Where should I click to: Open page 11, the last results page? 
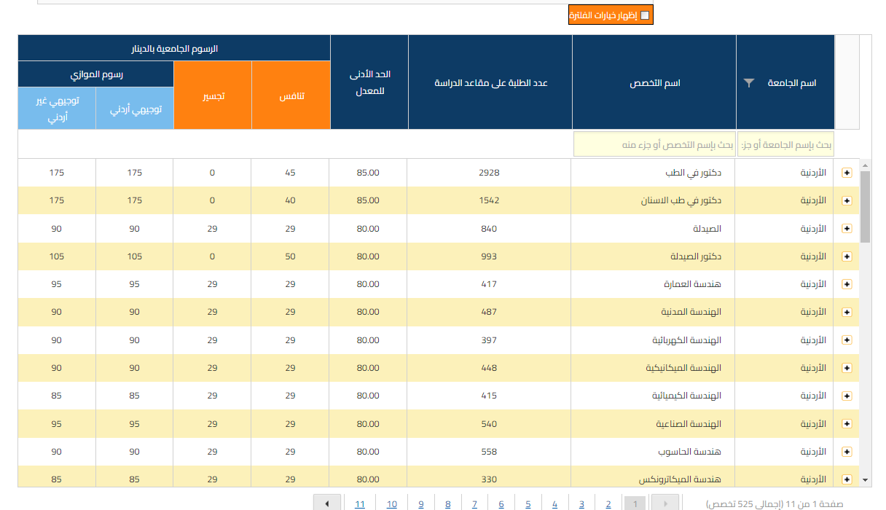point(359,503)
